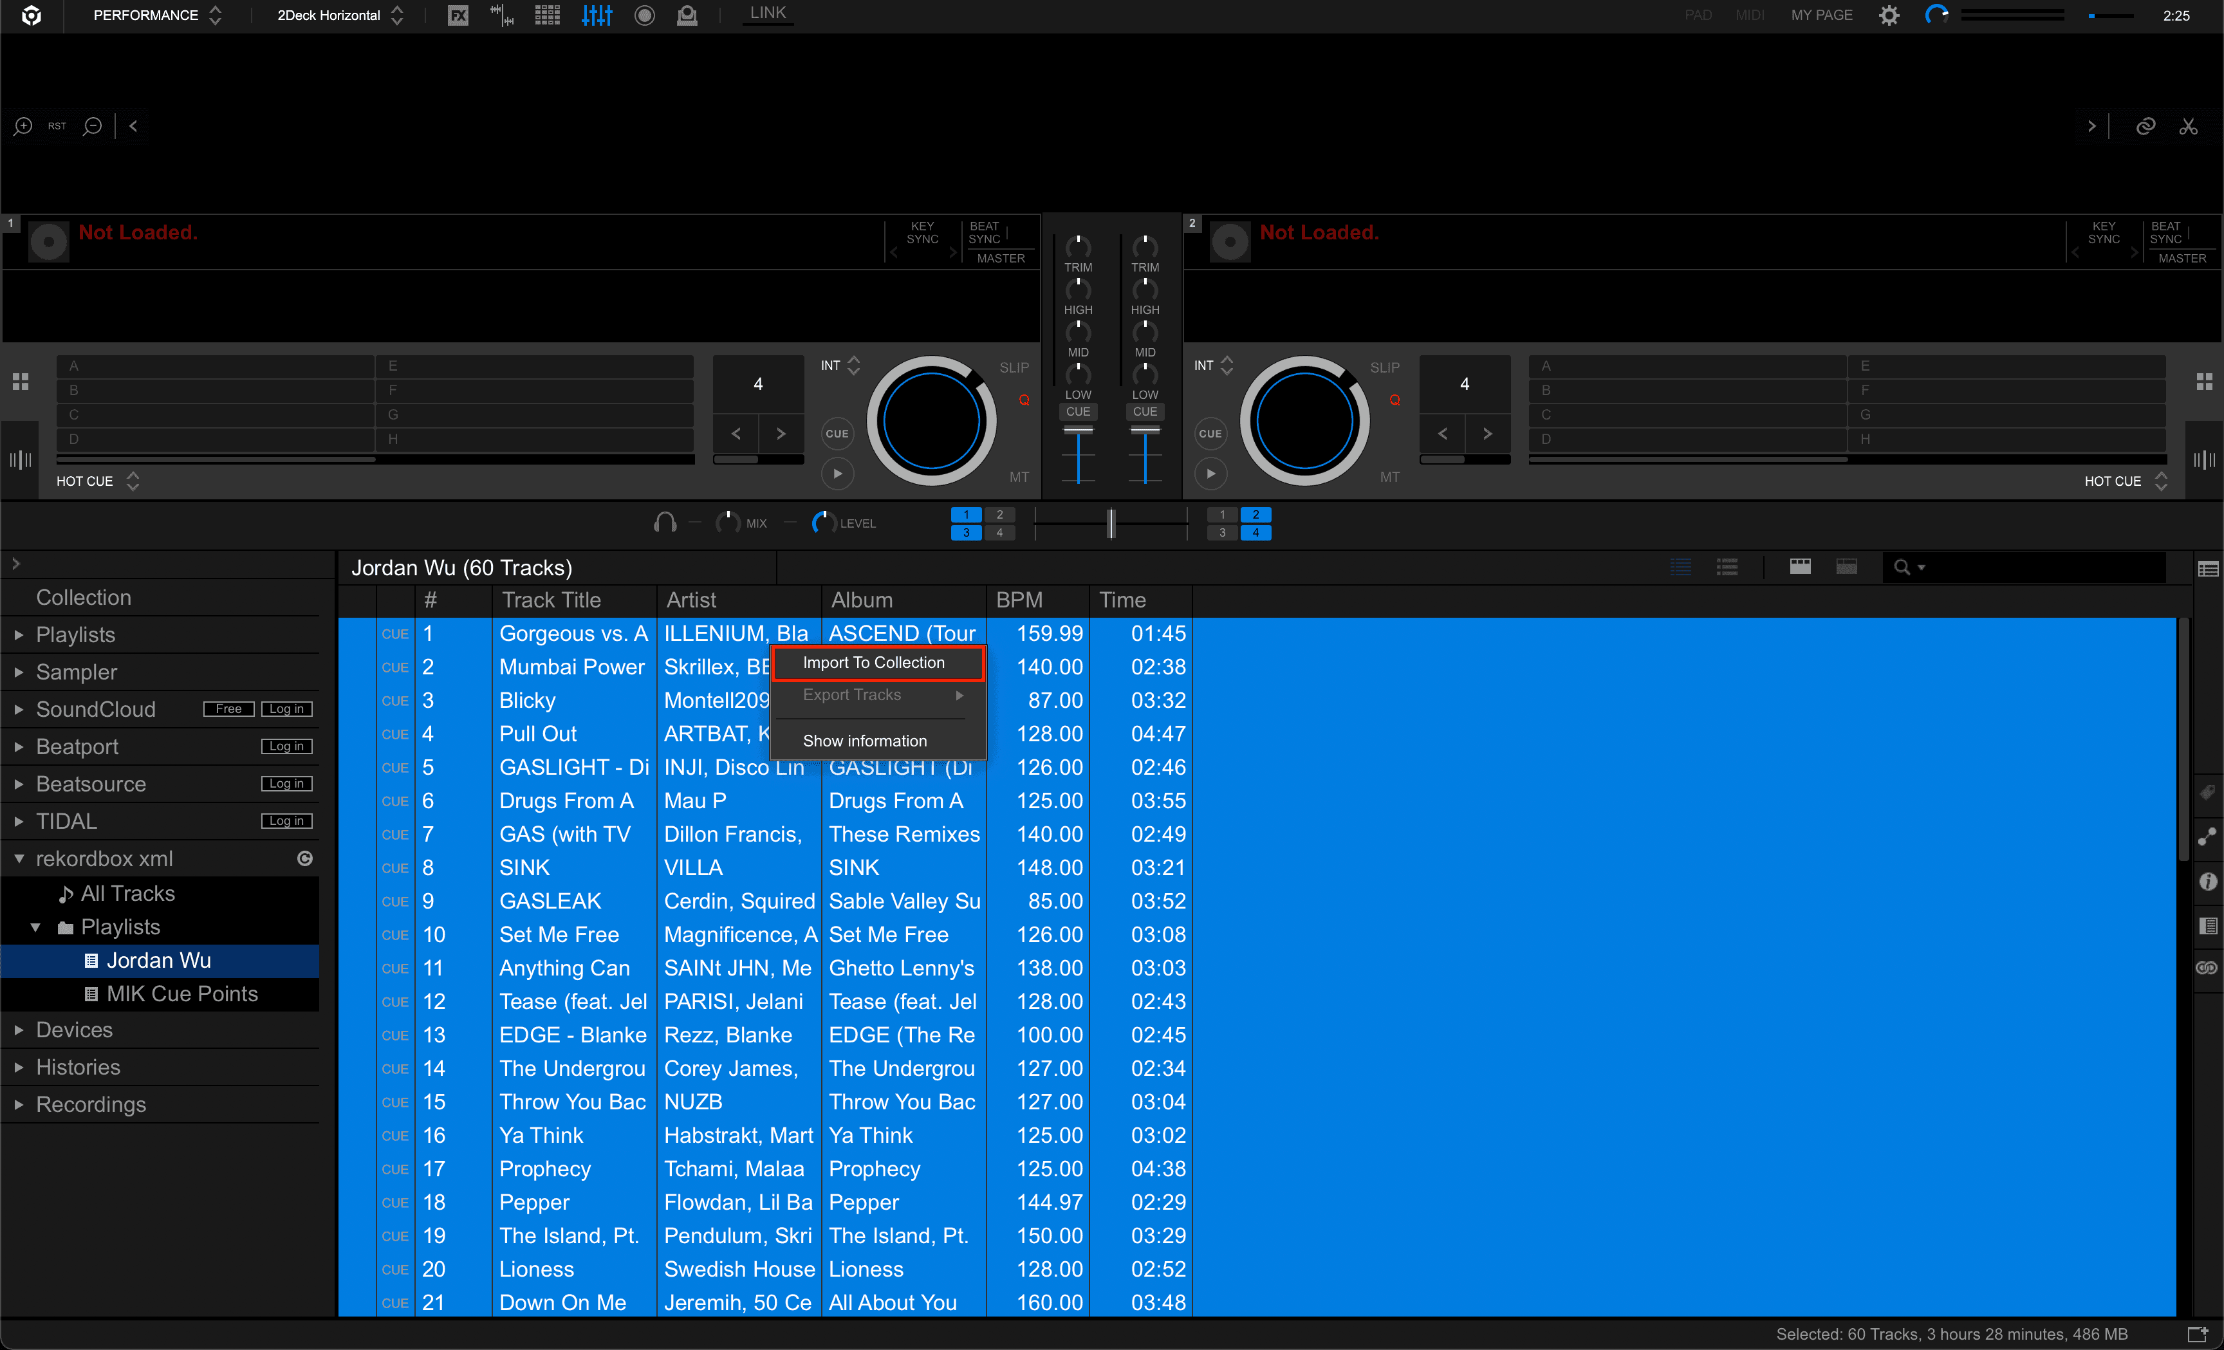This screenshot has height=1350, width=2224.
Task: Adjust channel 1 volume fader
Action: [1078, 456]
